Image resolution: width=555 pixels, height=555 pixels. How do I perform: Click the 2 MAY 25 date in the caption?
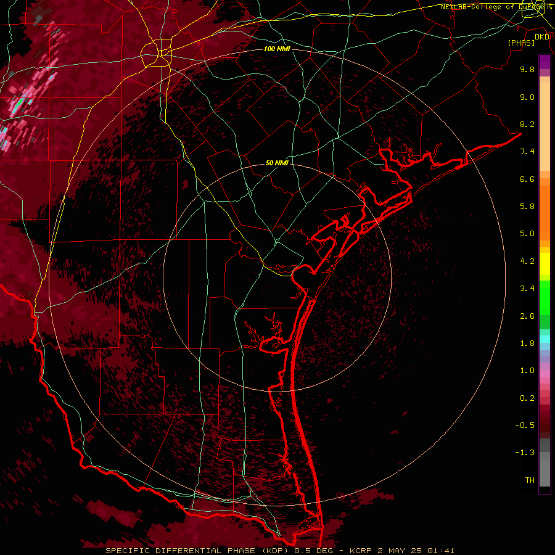coord(400,551)
